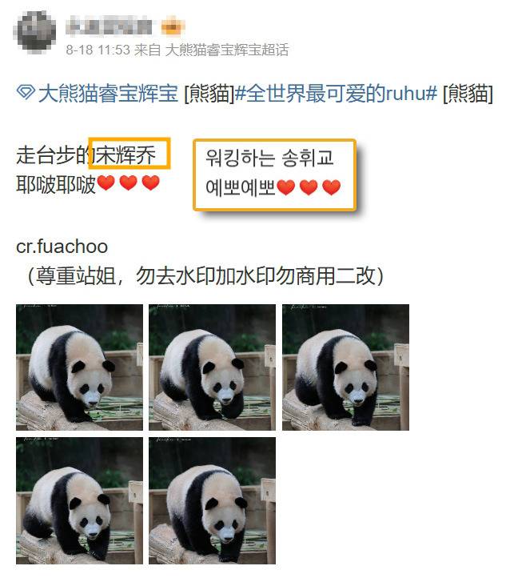Click the Korean translation box
Image resolution: width=506 pixels, height=578 pixels.
coord(274,175)
